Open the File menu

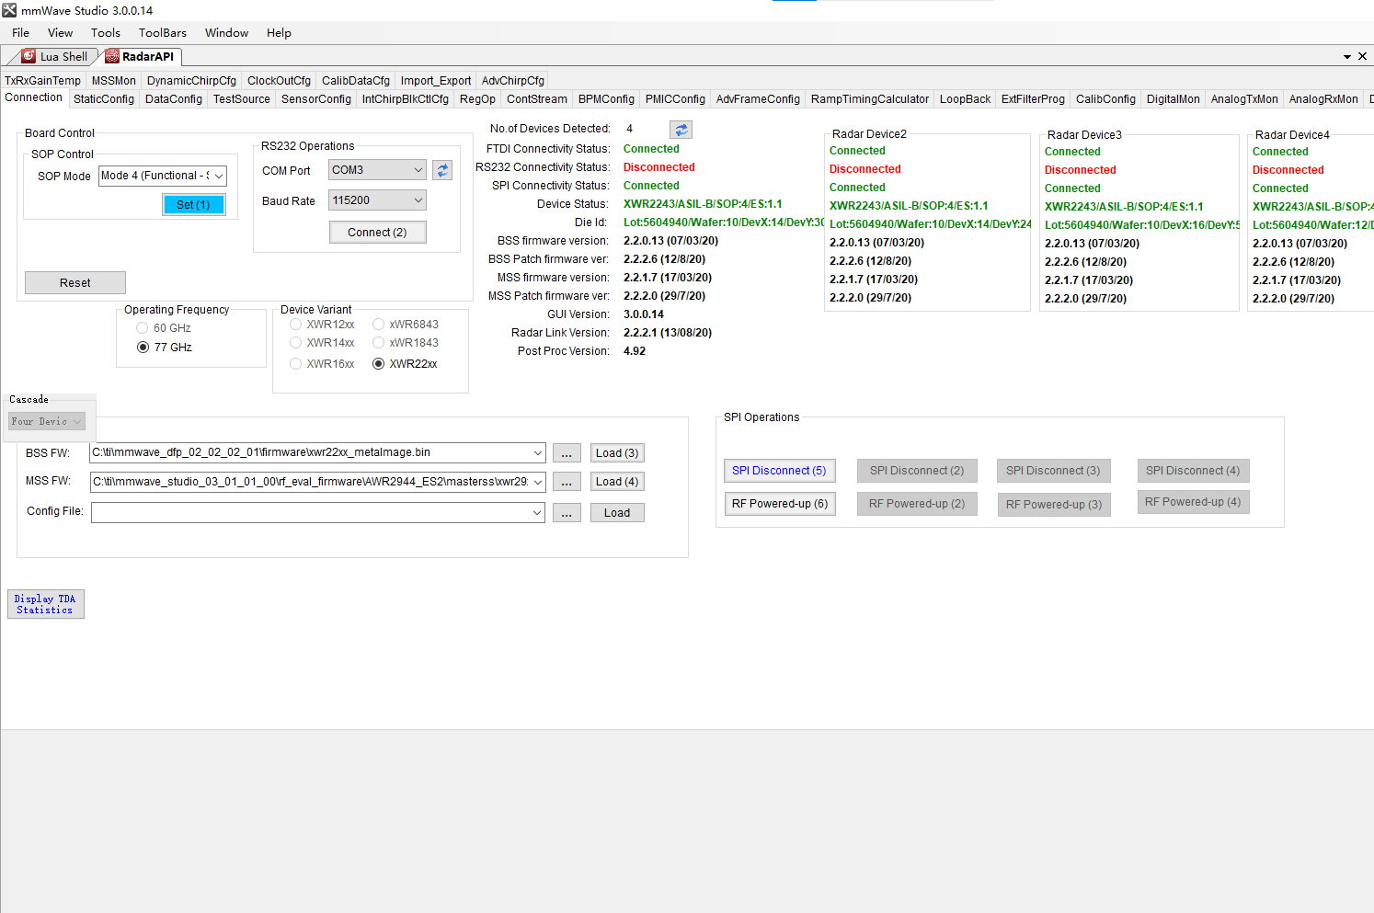point(20,33)
